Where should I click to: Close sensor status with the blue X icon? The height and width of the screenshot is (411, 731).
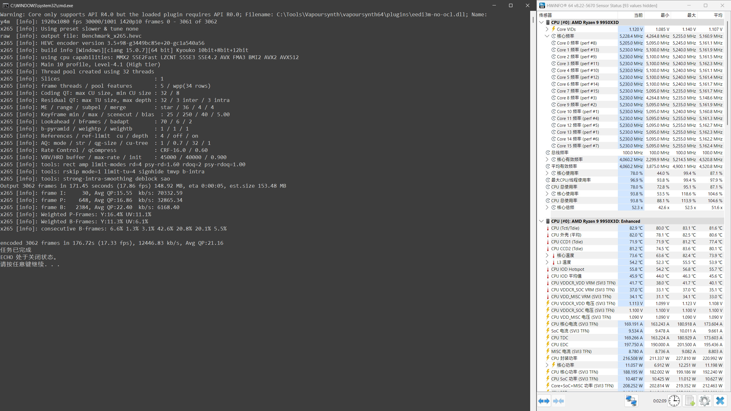click(720, 401)
